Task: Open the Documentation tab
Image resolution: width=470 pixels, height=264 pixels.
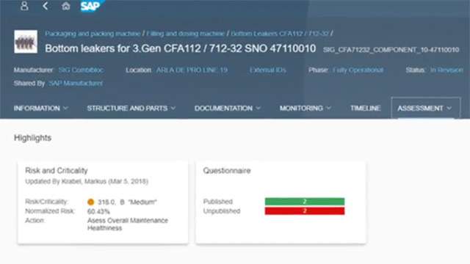Action: (x=223, y=109)
